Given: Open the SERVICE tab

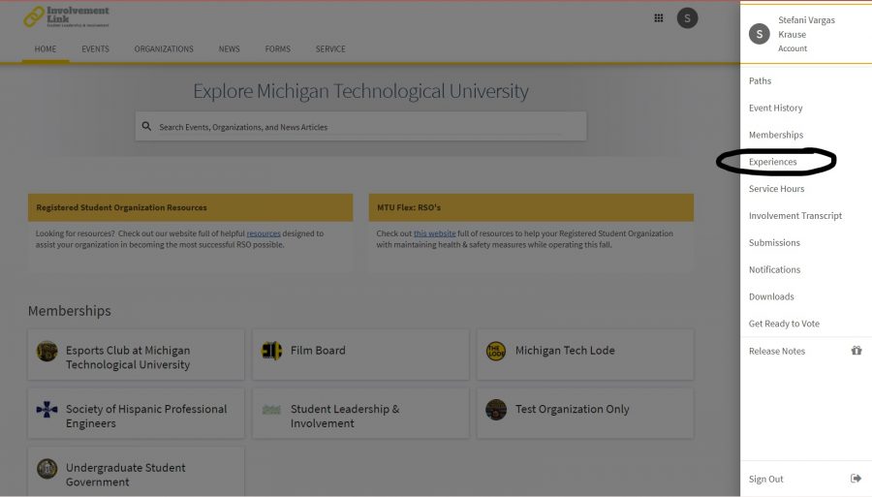Looking at the screenshot, I should coord(330,48).
